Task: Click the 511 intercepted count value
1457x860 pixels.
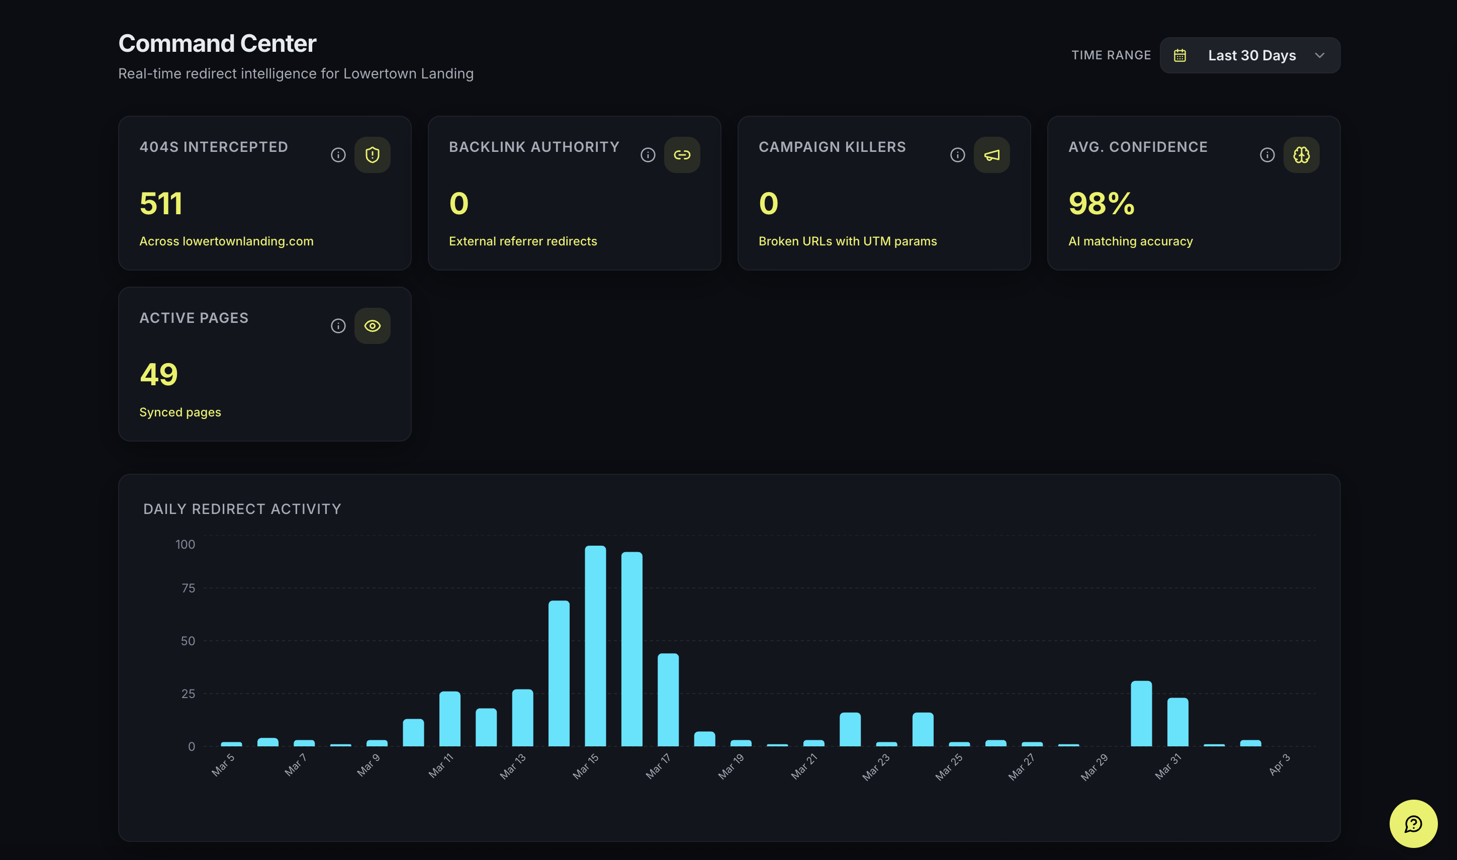Action: click(x=161, y=203)
